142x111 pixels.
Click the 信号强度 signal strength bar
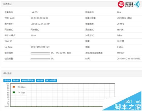40,53
